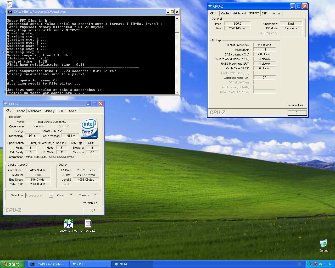335x268 pixels.
Task: Open the NVIDIA tray icon
Action: tap(320, 264)
